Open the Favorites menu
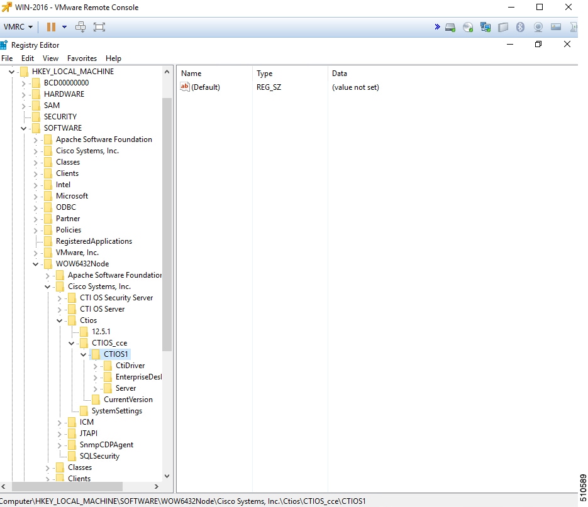 [82, 58]
